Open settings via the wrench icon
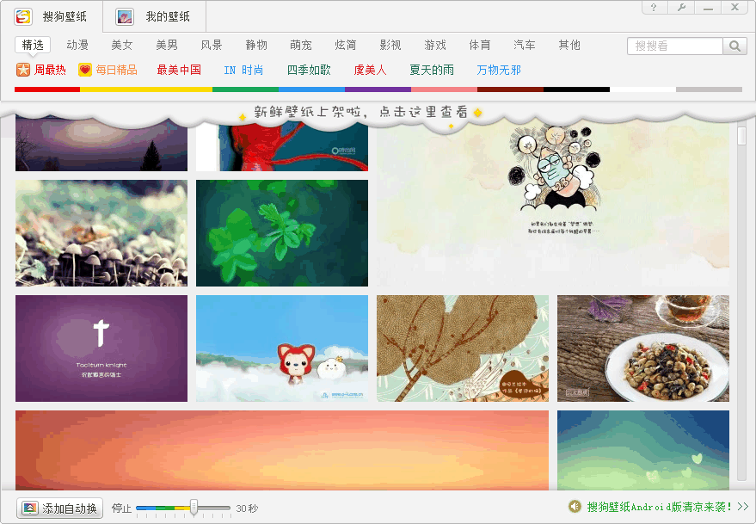756x524 pixels. point(681,8)
